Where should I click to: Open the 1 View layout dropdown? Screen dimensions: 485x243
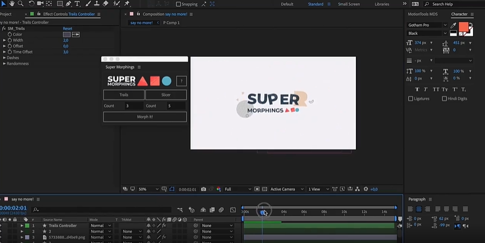coord(318,189)
